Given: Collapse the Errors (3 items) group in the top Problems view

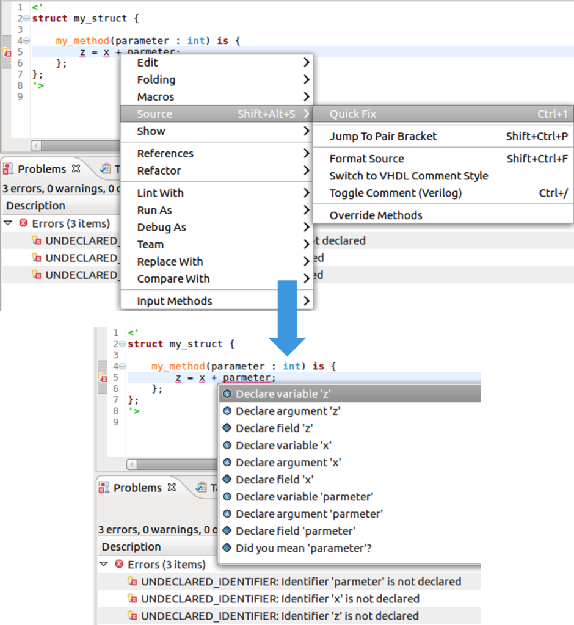Looking at the screenshot, I should (x=9, y=223).
